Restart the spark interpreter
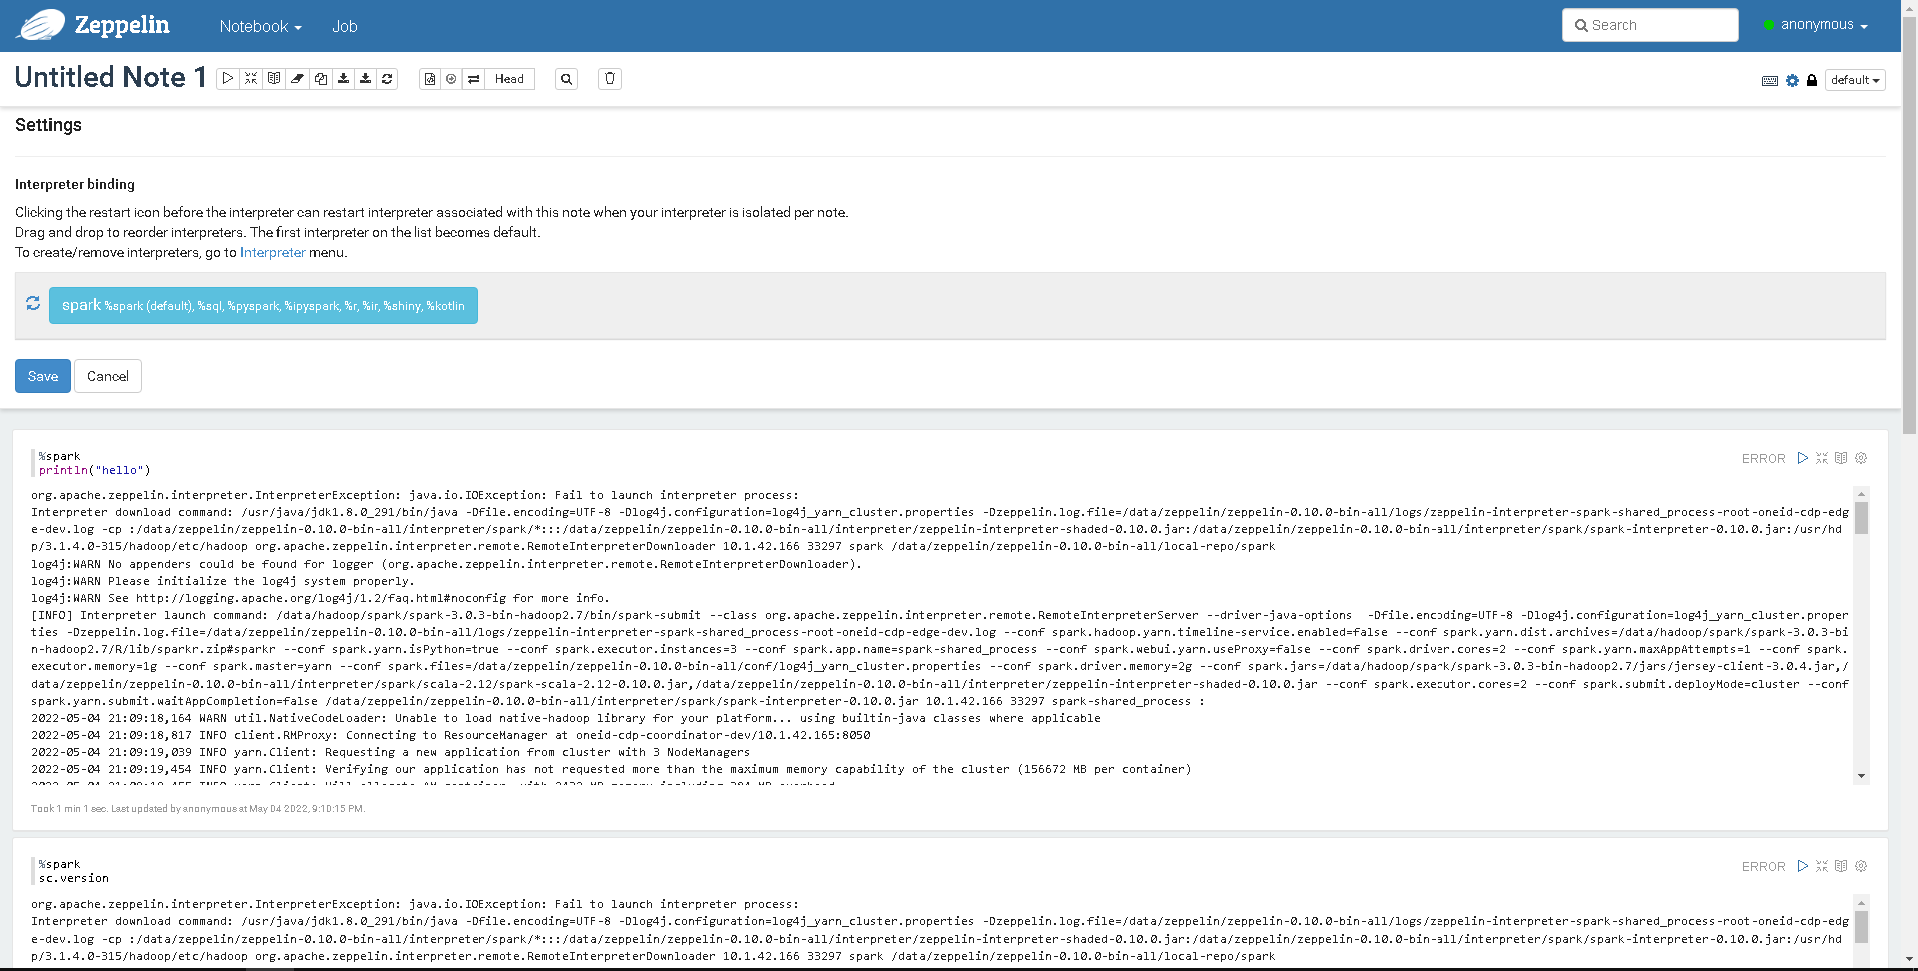The image size is (1918, 971). 33,303
